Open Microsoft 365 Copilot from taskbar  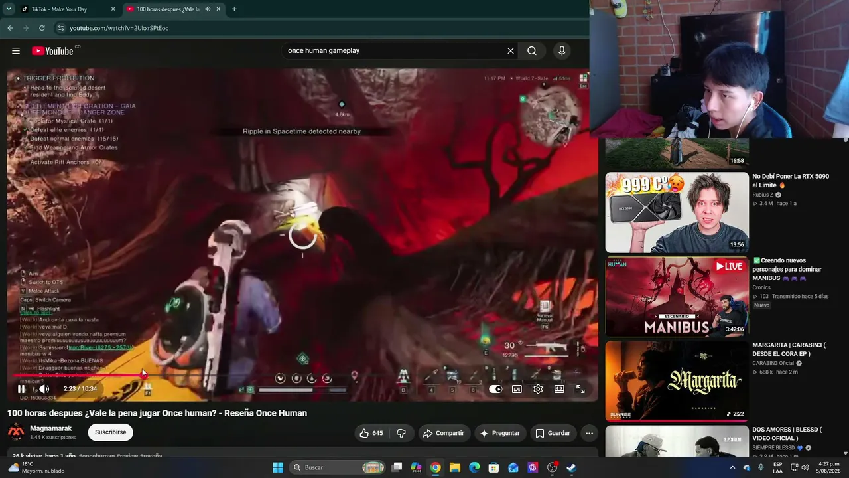416,467
